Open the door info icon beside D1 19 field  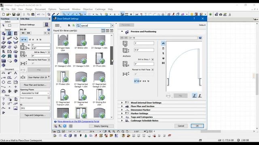tap(200, 38)
